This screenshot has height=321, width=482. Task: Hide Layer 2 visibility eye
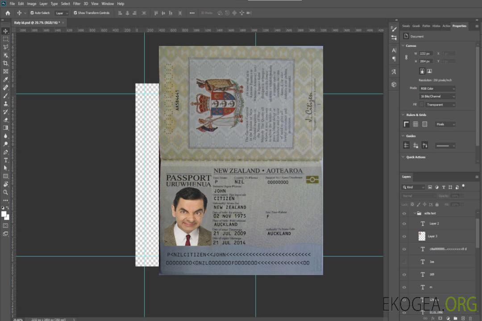point(404,224)
